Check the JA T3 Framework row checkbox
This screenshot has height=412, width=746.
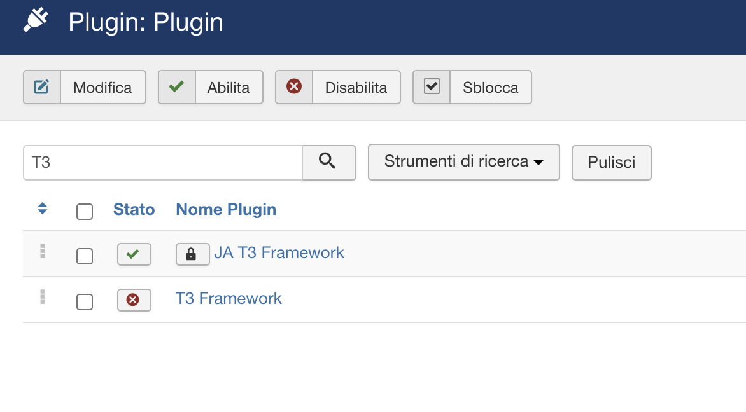pyautogui.click(x=85, y=256)
